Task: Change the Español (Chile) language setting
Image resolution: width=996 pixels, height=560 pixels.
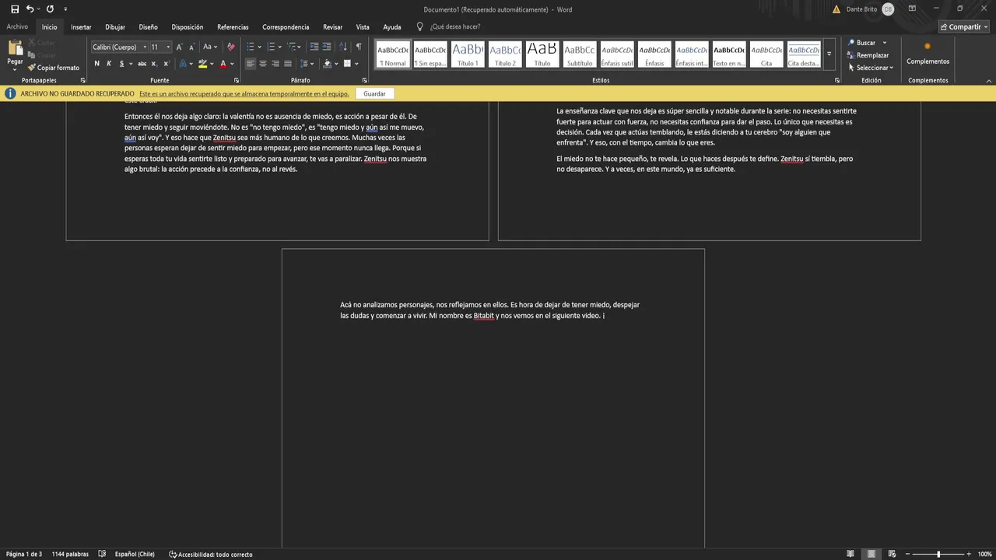Action: (x=135, y=554)
